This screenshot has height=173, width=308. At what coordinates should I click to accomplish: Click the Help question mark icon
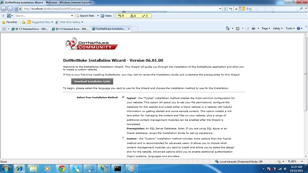coord(299,28)
